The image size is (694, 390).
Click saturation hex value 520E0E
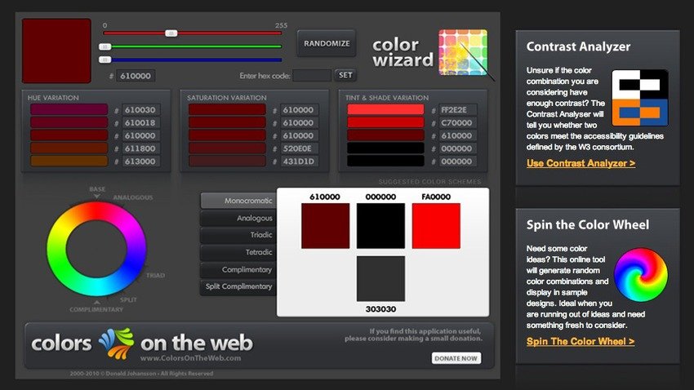tap(299, 148)
